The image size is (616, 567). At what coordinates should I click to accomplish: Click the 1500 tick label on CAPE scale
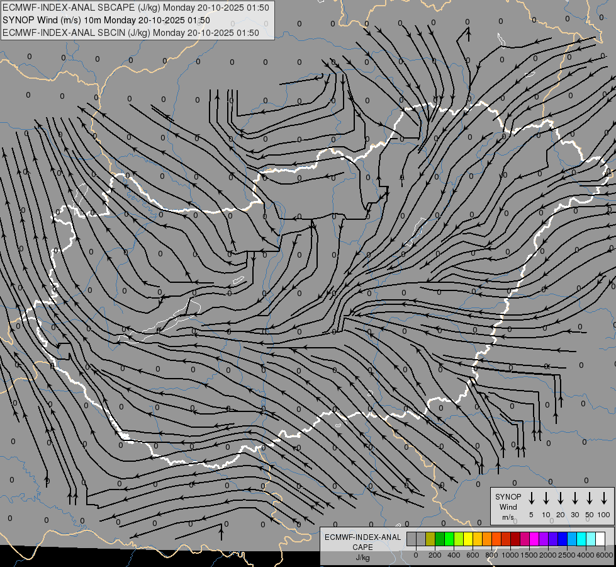click(529, 555)
